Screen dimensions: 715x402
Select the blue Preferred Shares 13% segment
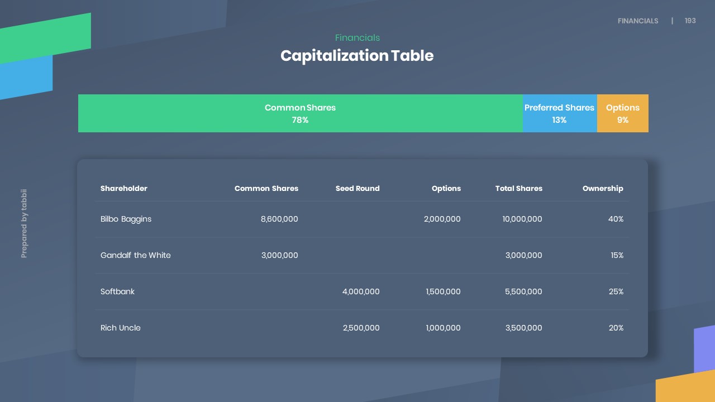(x=559, y=113)
